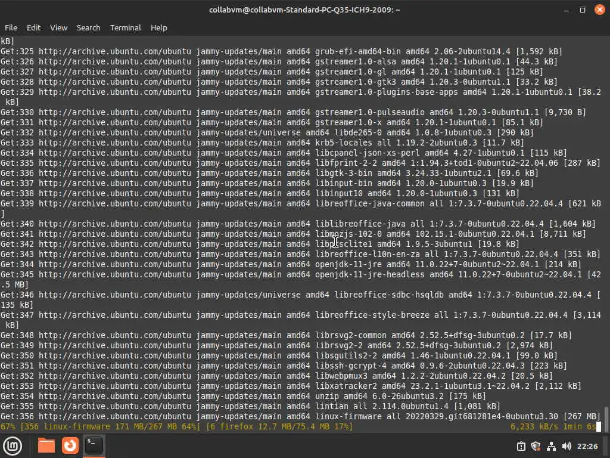Click the linux-firmware 171 MB/267 MB progress
Image resolution: width=610 pixels, height=458 pixels.
(x=110, y=426)
